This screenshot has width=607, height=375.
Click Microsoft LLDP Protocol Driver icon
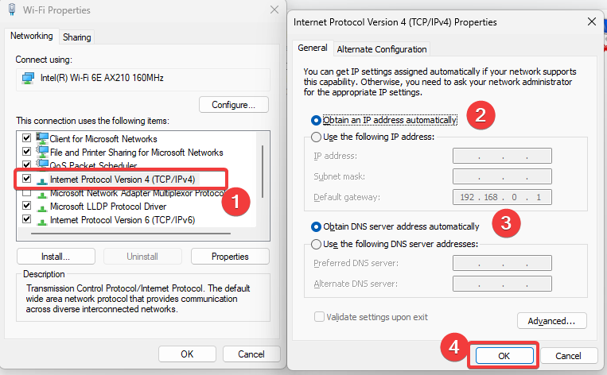pos(42,207)
